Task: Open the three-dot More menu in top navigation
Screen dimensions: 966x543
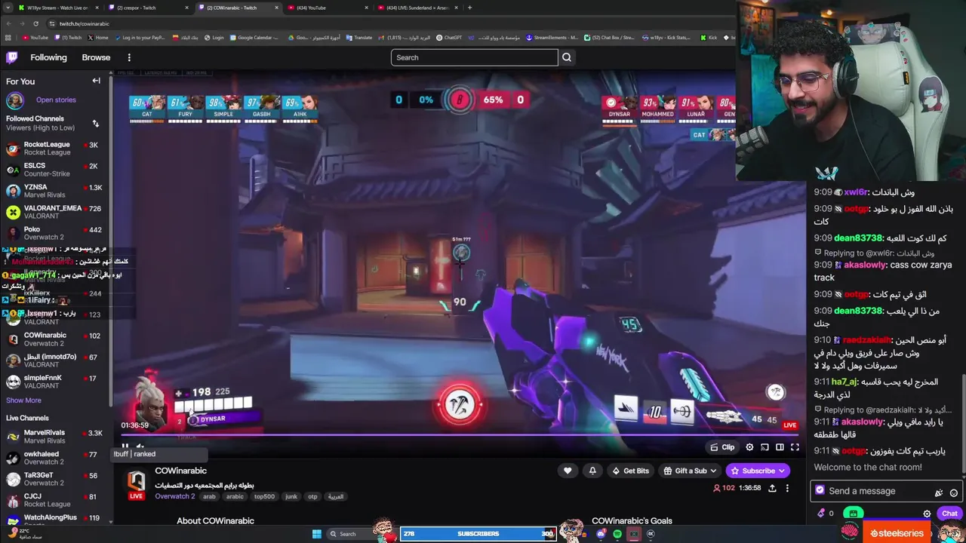Action: [129, 57]
